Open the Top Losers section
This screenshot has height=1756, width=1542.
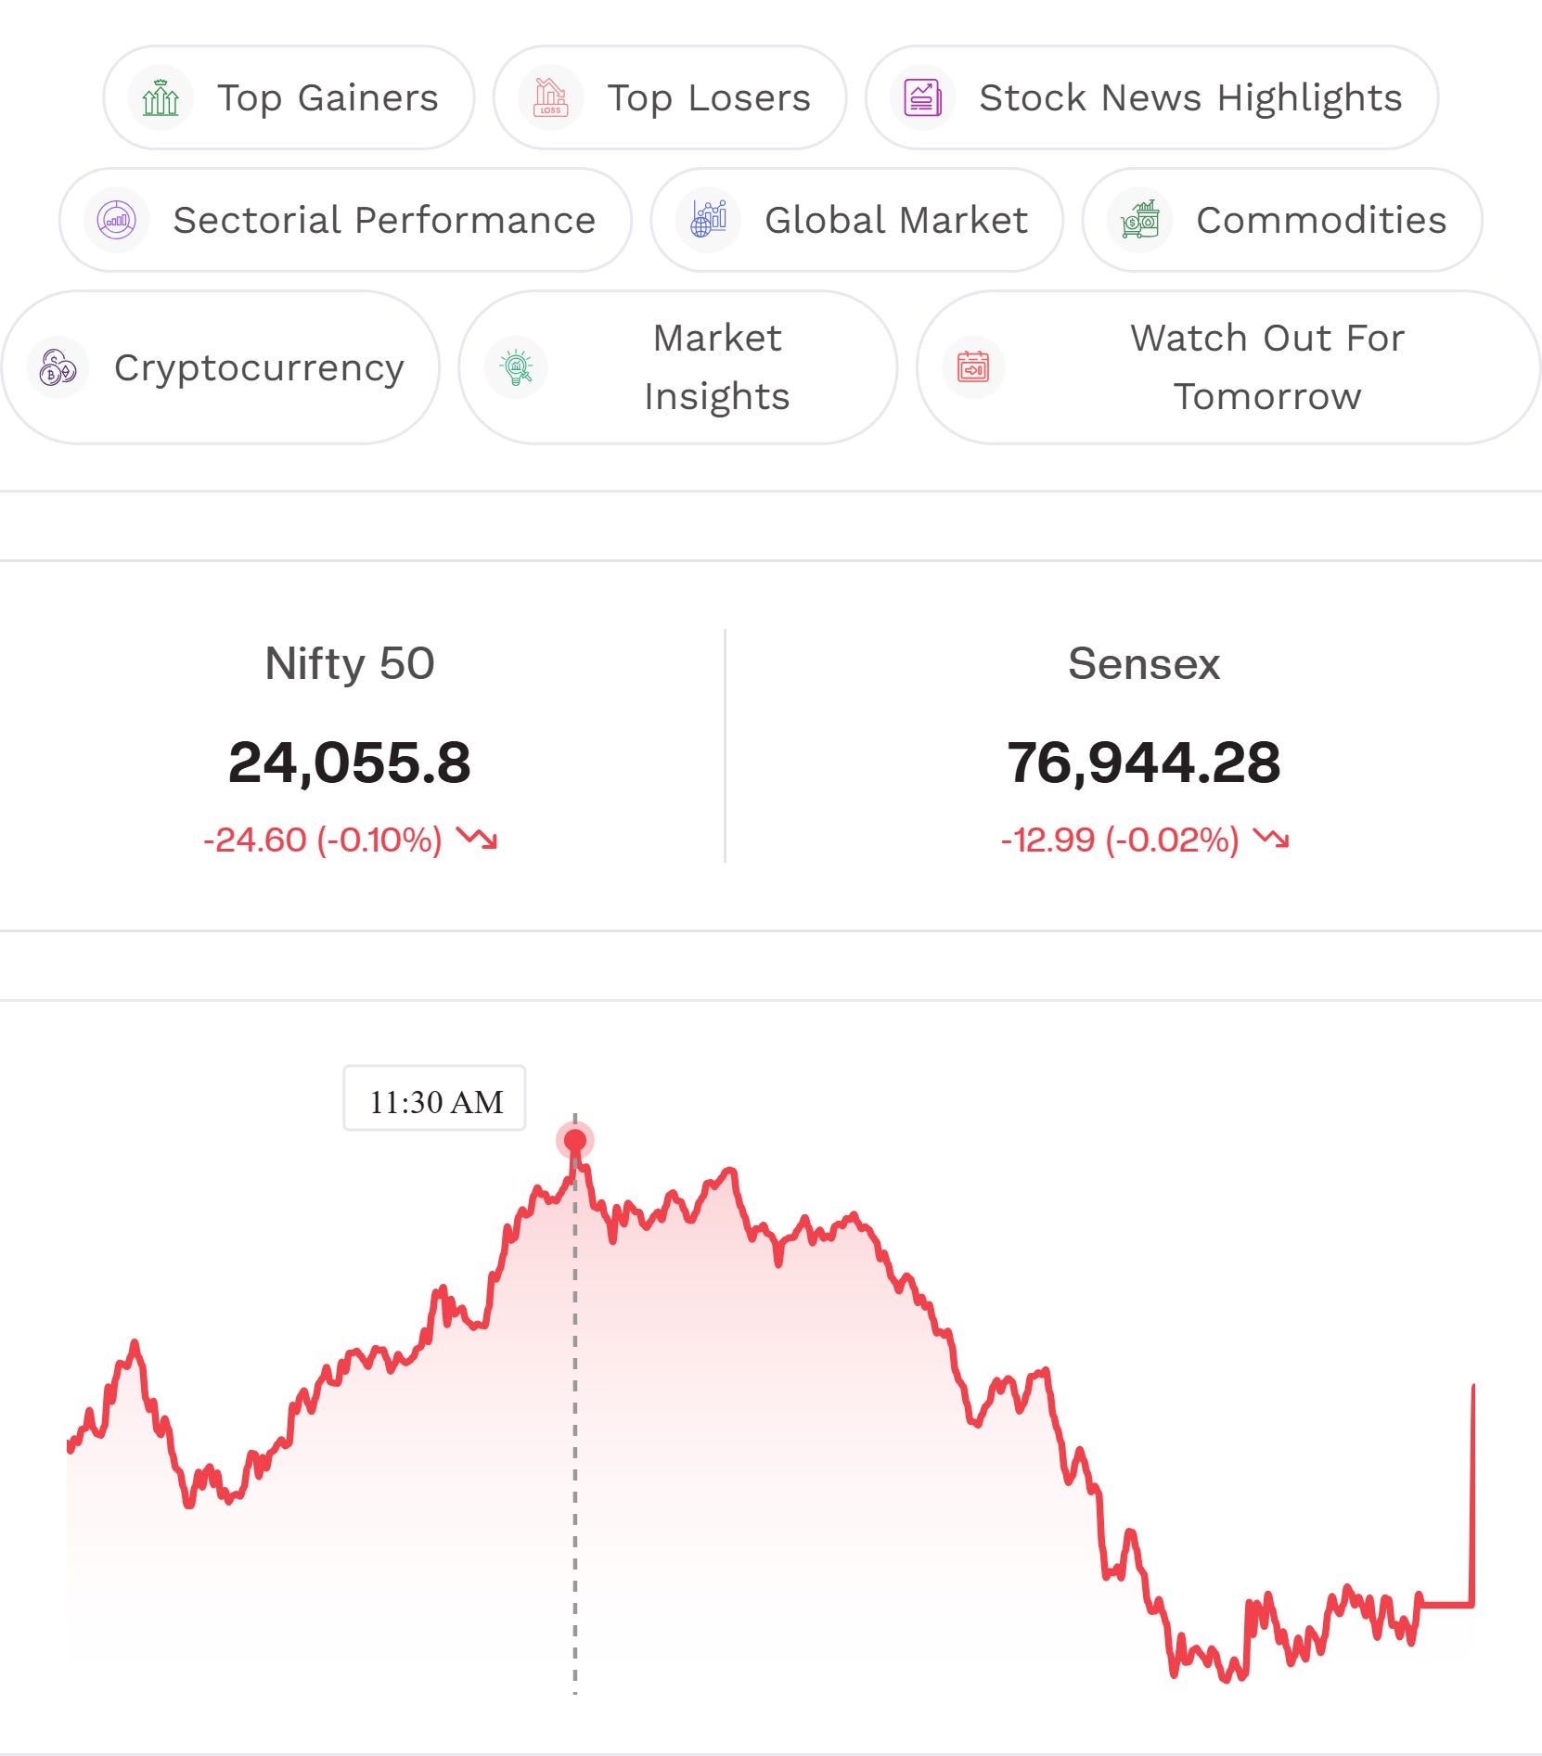tap(670, 97)
